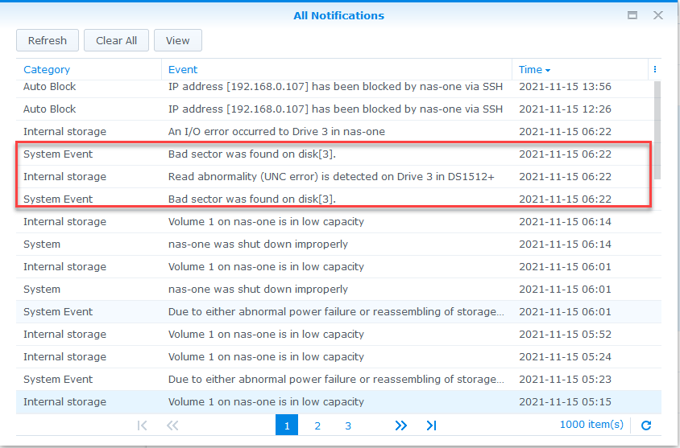Switch to page 2
Image resolution: width=680 pixels, height=448 pixels.
coord(317,425)
